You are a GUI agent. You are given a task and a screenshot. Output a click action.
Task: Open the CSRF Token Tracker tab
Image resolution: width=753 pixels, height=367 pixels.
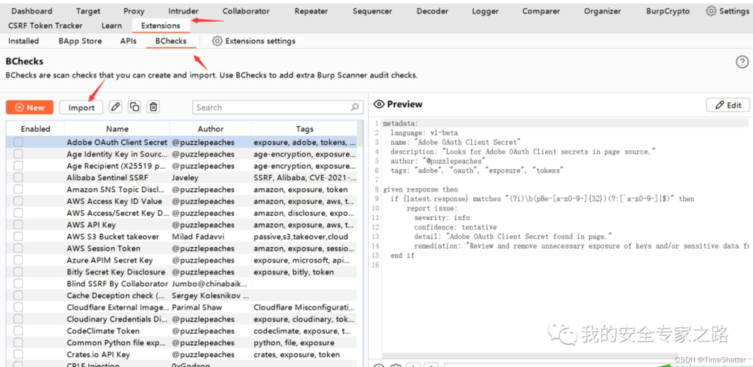click(45, 26)
